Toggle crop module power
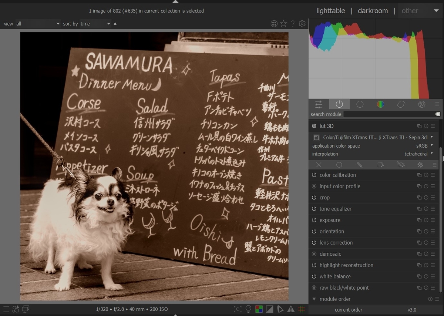Viewport: 444px width, 316px height. tap(314, 198)
